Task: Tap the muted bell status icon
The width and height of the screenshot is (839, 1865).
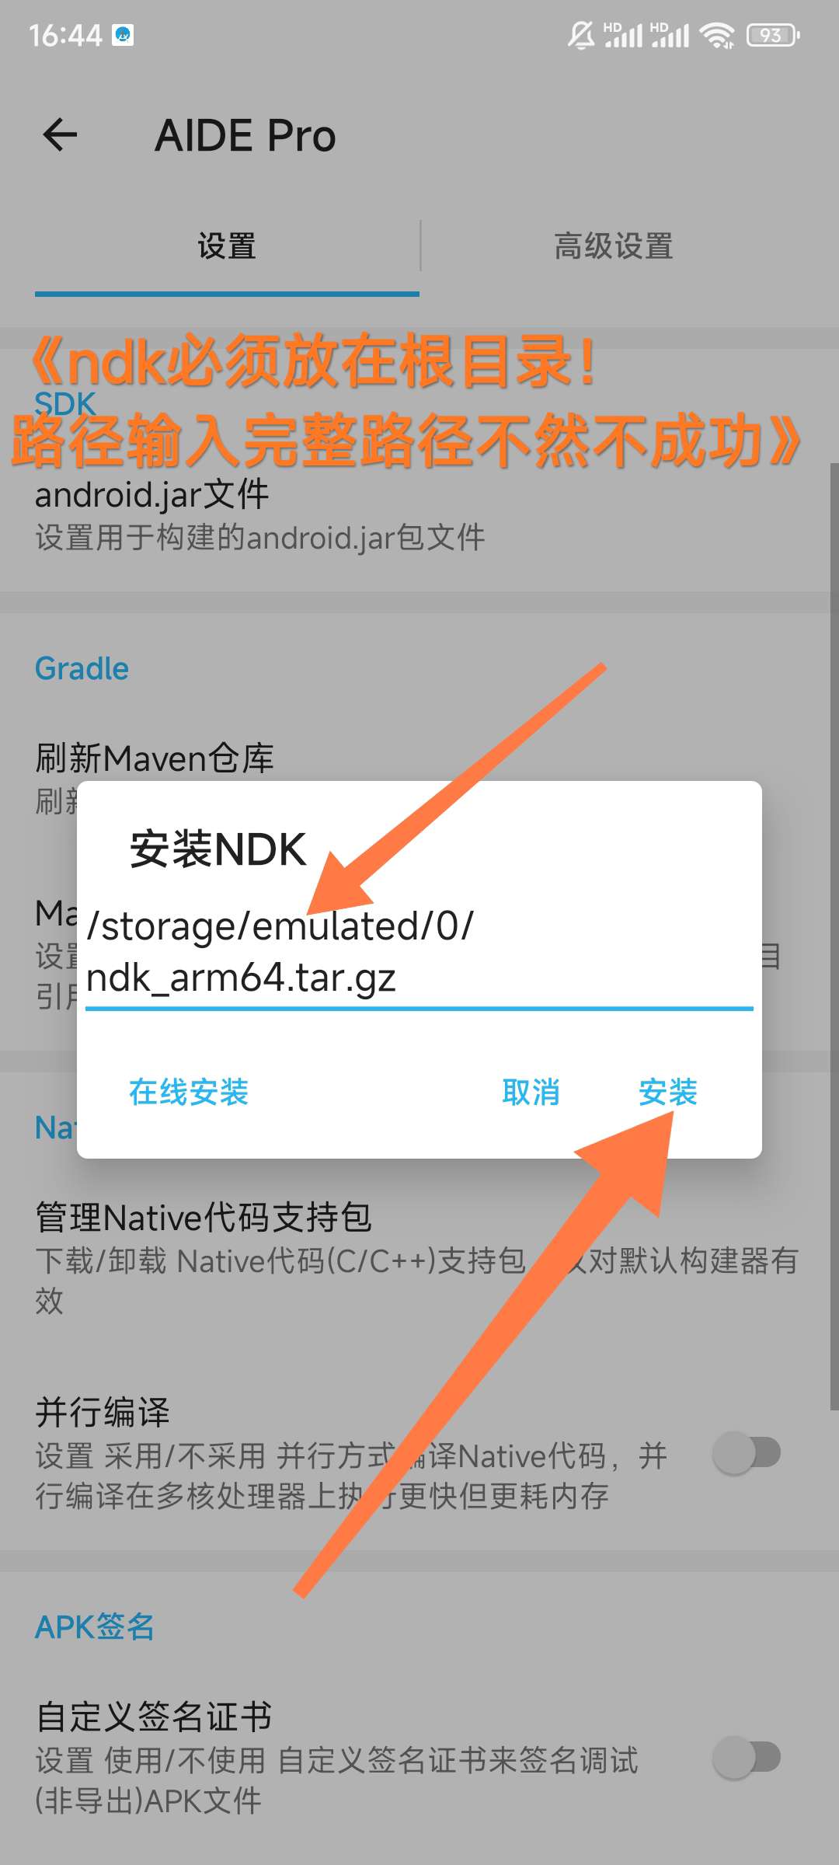Action: tap(580, 35)
